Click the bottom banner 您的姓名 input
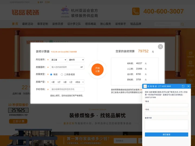195x146 pixels. [125, 141]
